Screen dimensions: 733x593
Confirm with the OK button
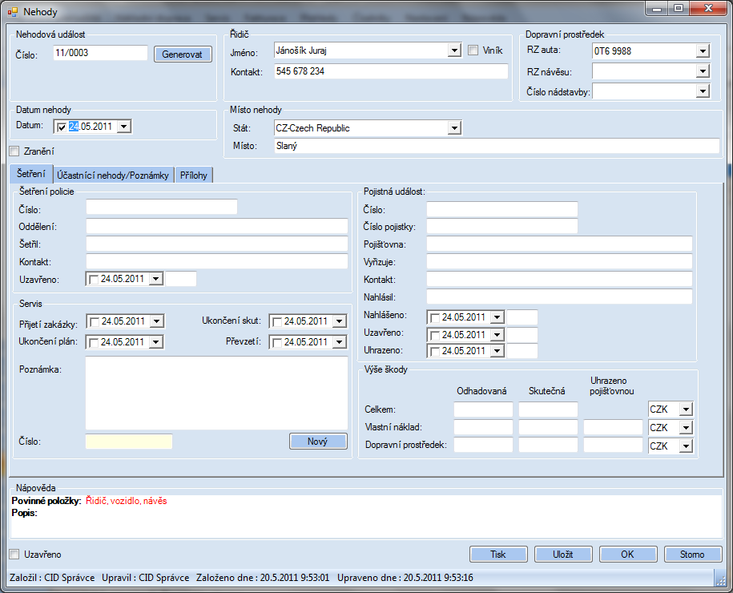coord(628,555)
